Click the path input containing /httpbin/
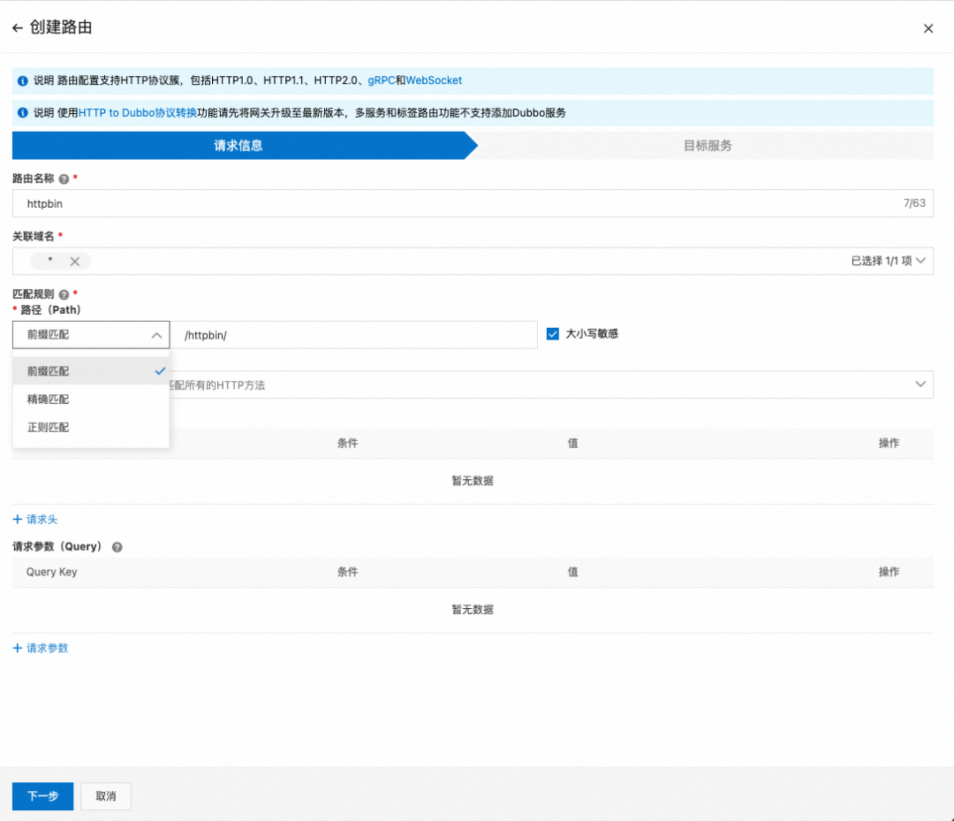The width and height of the screenshot is (954, 821). 353,335
